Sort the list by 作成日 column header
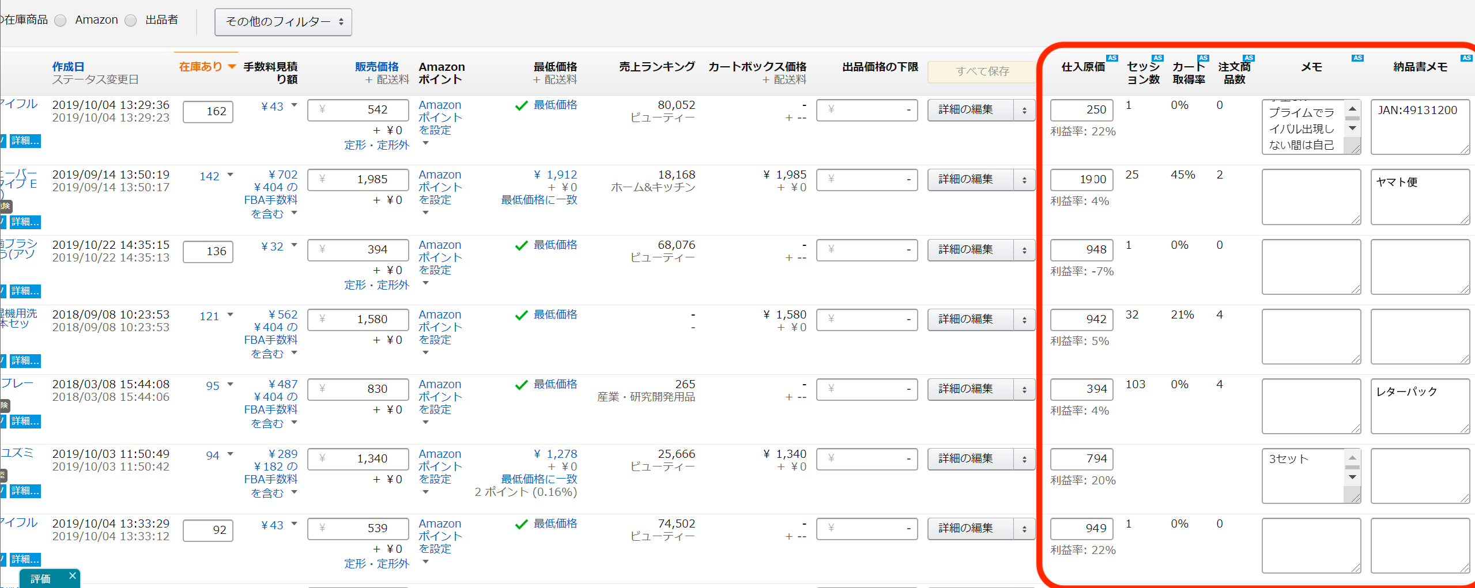The image size is (1475, 588). (68, 67)
